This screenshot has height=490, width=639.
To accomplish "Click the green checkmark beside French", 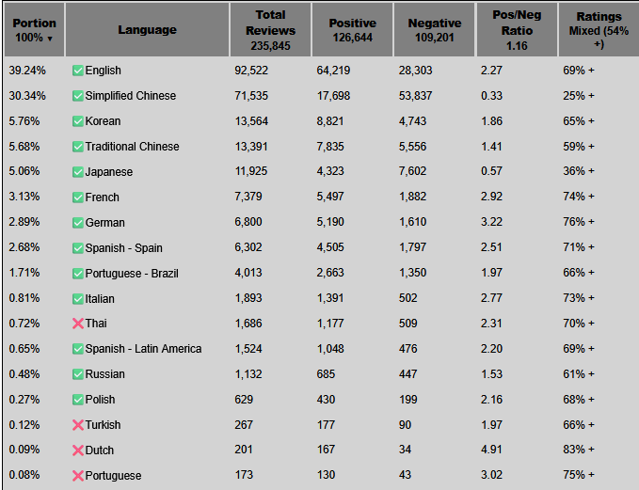I will click(78, 198).
